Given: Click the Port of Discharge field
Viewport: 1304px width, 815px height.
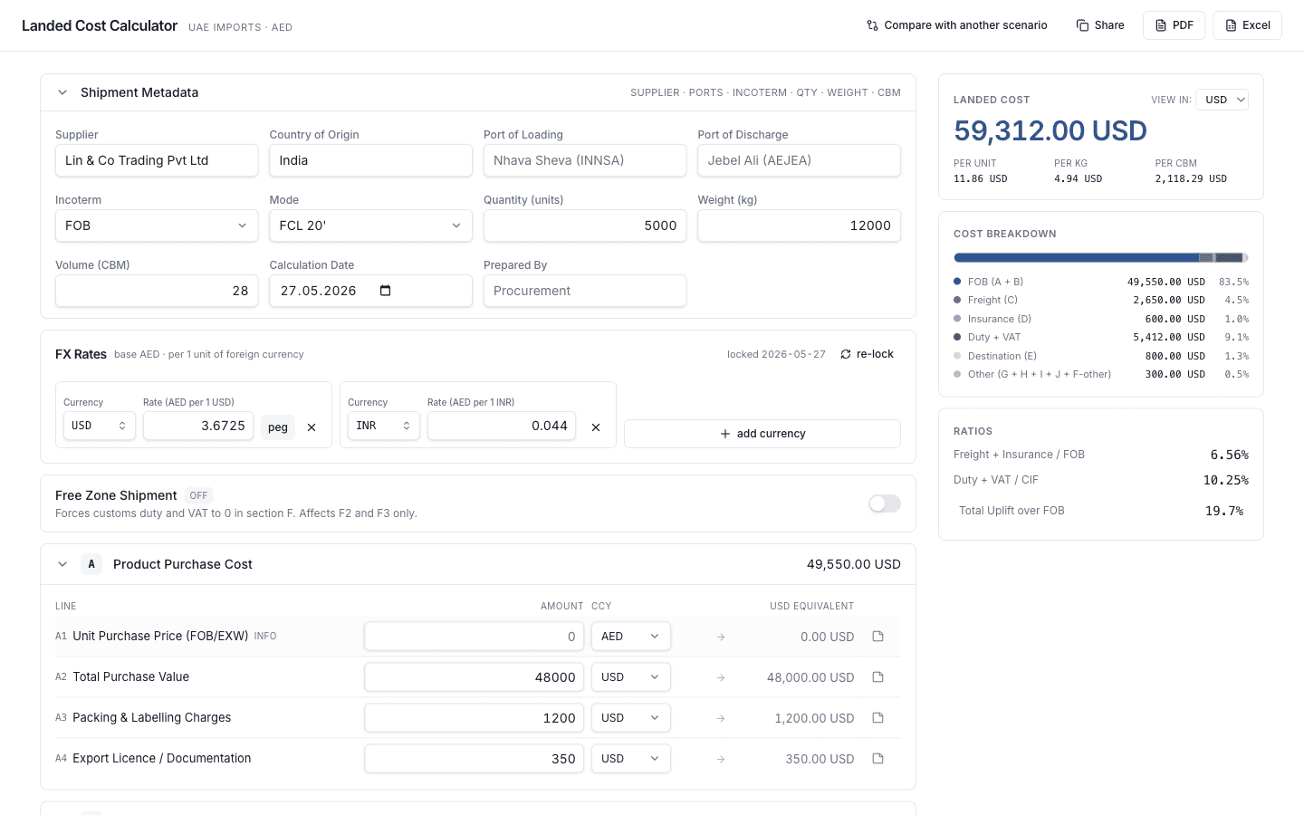Looking at the screenshot, I should 799,160.
